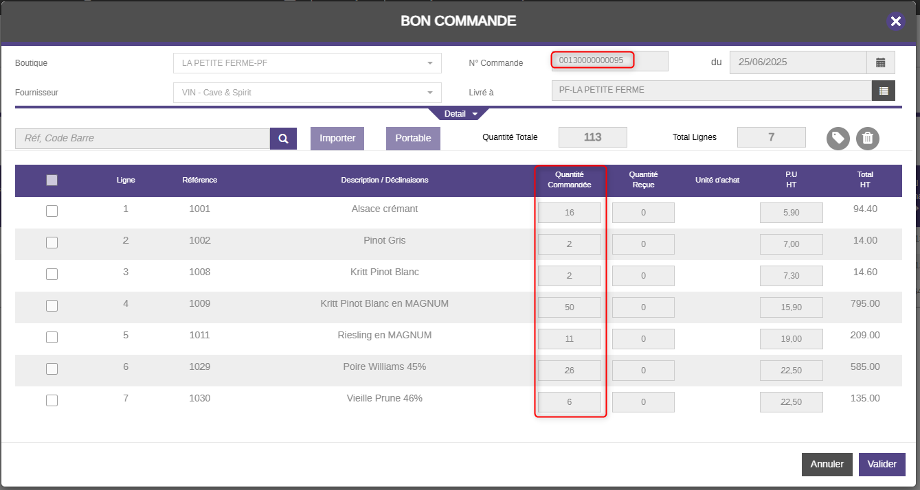Screen dimensions: 920x490
Task: Click unit price field for Vieille Prune 46%
Action: (791, 402)
